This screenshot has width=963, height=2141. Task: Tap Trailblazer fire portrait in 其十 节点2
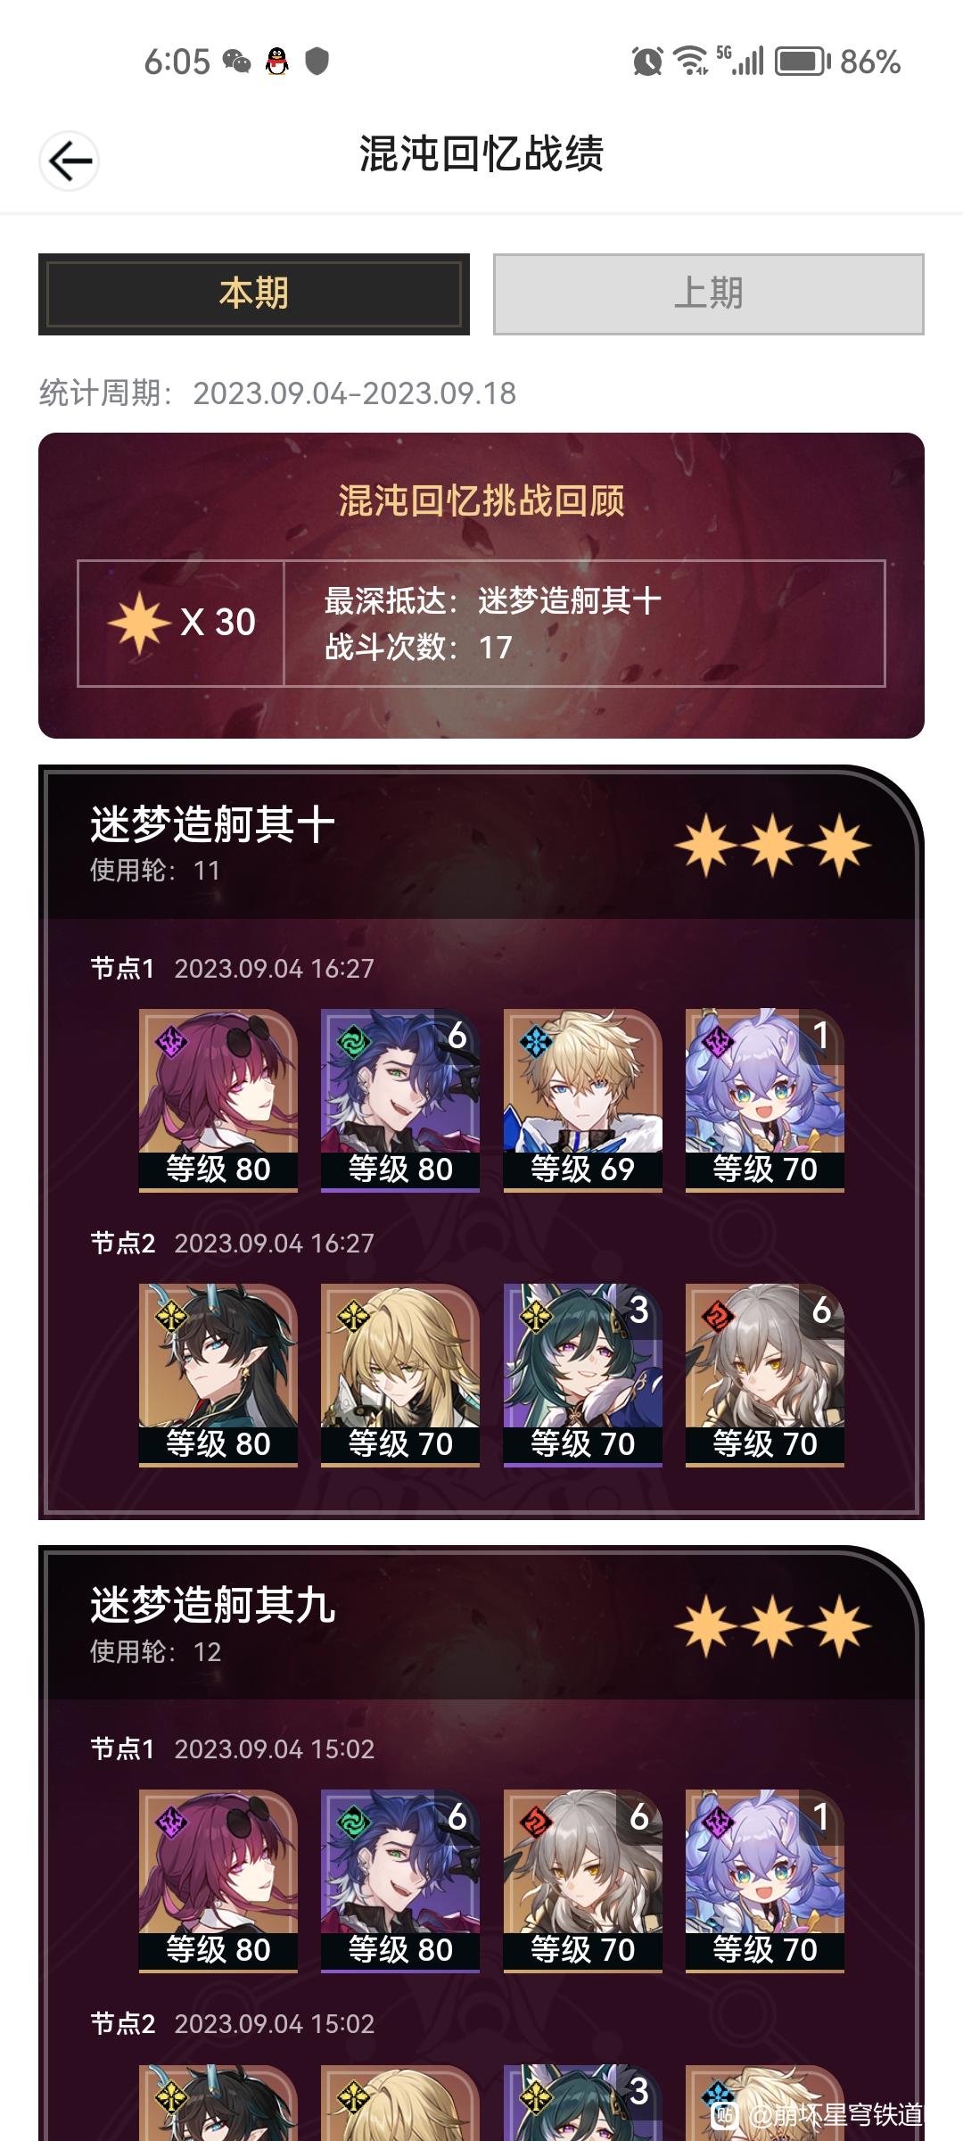click(x=765, y=1375)
